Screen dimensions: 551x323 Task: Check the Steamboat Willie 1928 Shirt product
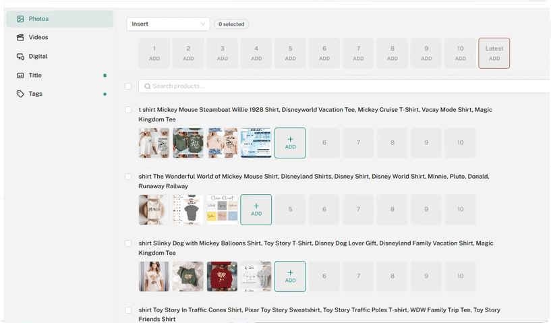point(128,110)
